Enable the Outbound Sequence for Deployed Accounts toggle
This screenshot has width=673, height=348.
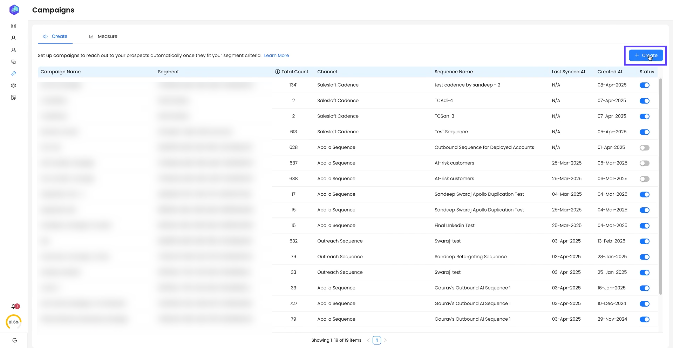tap(644, 148)
